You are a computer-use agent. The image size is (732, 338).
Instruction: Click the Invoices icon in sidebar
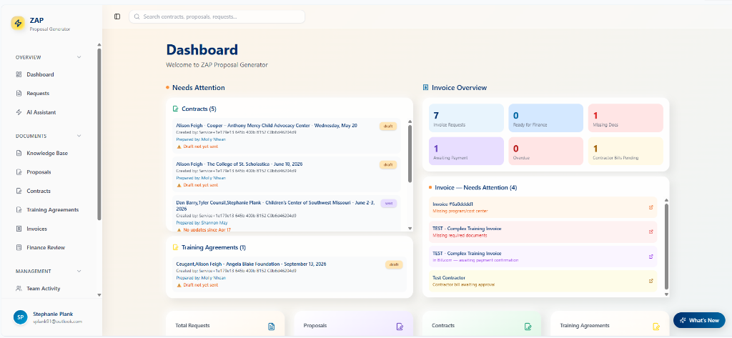tap(19, 229)
